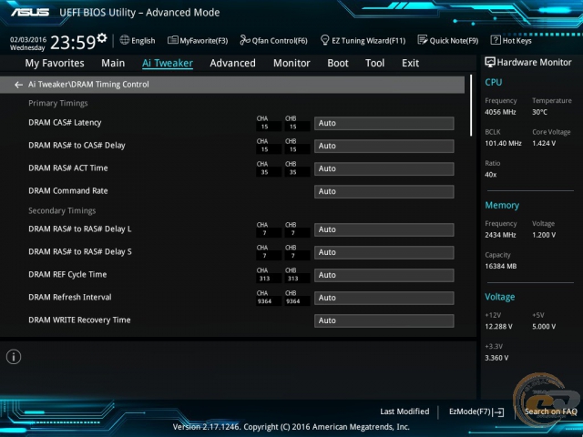This screenshot has width=583, height=437.
Task: Click the 2434 MHz memory frequency value
Action: pos(500,235)
